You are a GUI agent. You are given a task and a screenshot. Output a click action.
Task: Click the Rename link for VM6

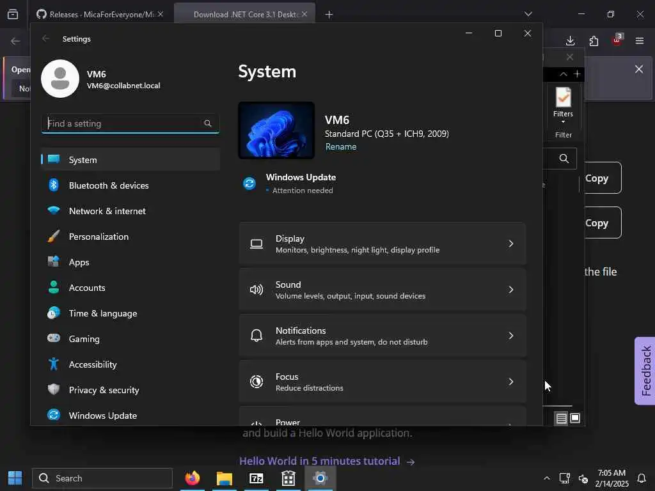(x=341, y=146)
